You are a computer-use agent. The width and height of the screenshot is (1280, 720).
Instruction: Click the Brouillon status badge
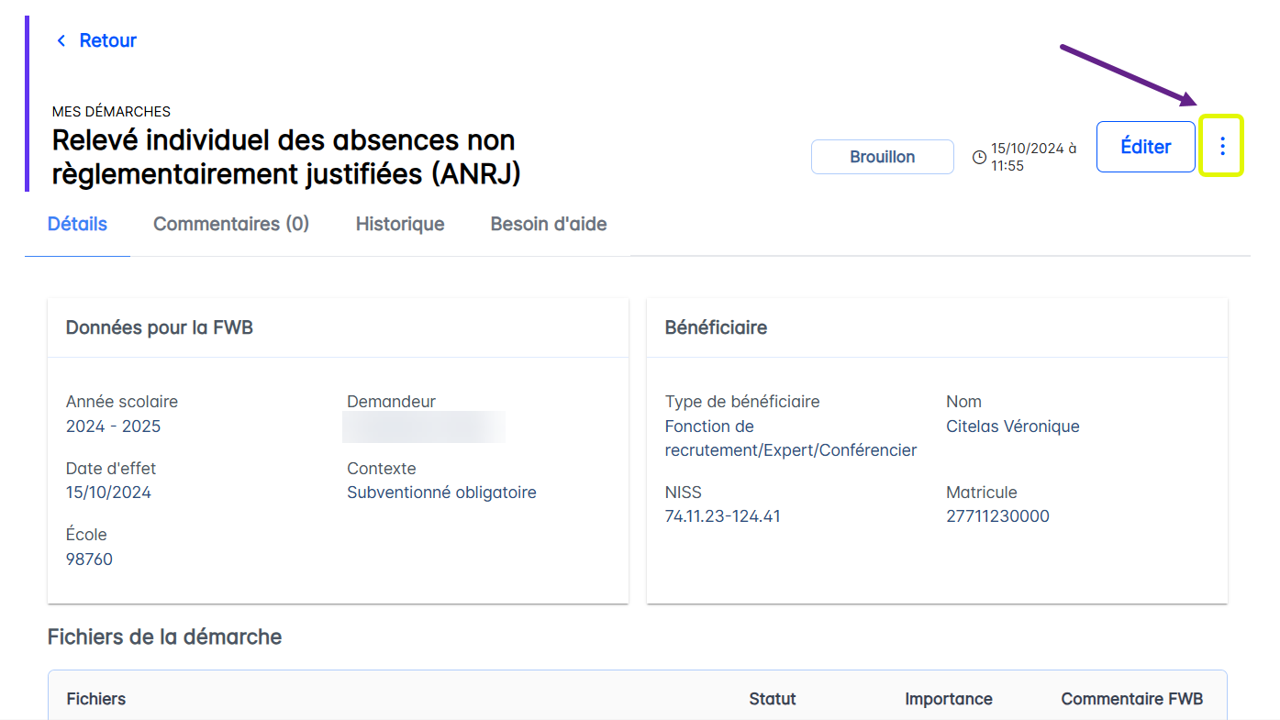pyautogui.click(x=882, y=157)
